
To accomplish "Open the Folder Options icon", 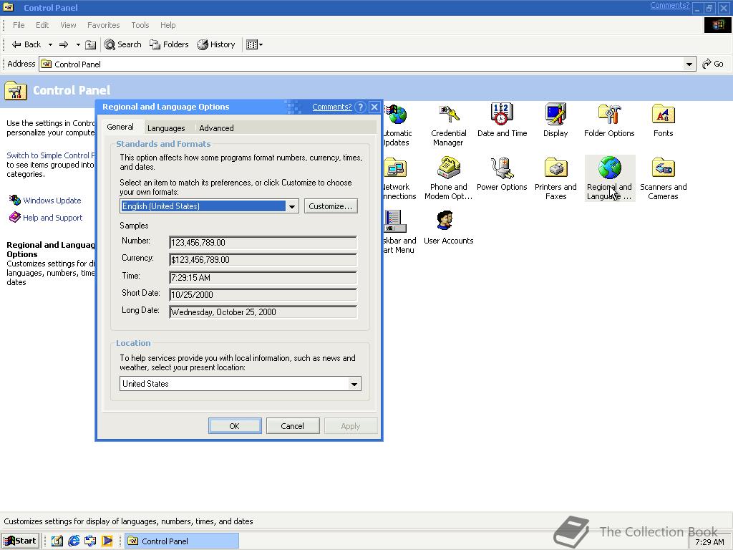I will point(609,120).
